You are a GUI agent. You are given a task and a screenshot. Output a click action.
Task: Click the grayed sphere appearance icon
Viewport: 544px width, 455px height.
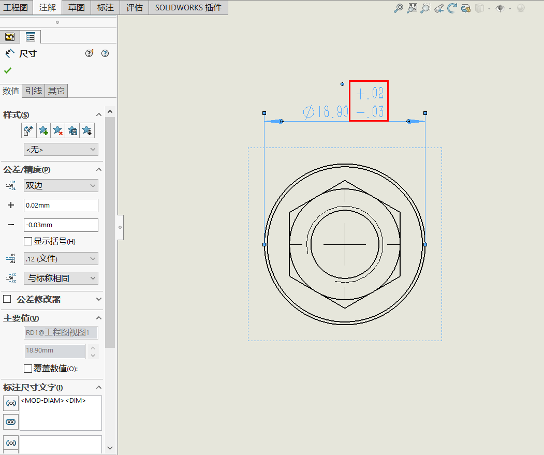coord(521,8)
